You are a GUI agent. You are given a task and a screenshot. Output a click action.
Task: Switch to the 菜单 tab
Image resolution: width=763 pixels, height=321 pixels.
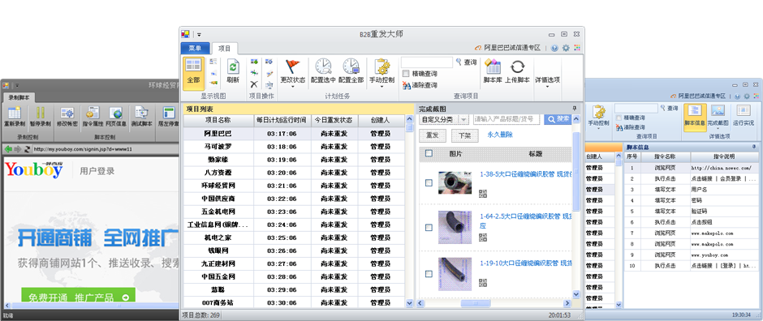[195, 48]
